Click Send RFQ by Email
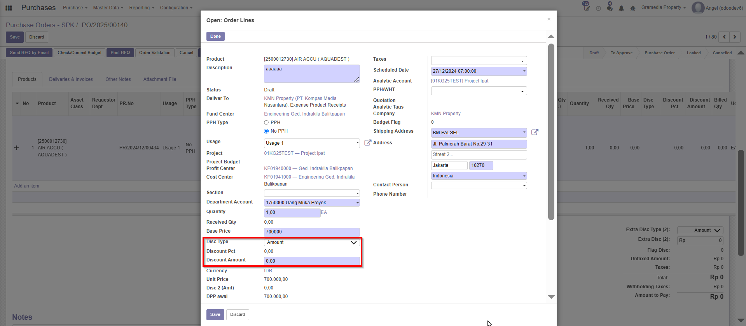This screenshot has width=746, height=326. pyautogui.click(x=29, y=53)
